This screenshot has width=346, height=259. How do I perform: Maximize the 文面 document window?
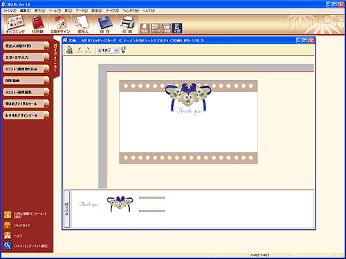pyautogui.click(x=305, y=41)
